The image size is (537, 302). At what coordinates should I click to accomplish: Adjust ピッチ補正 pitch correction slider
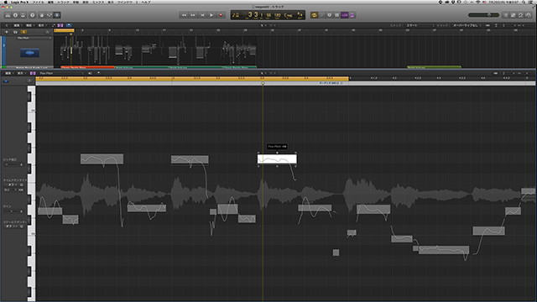[x=13, y=164]
